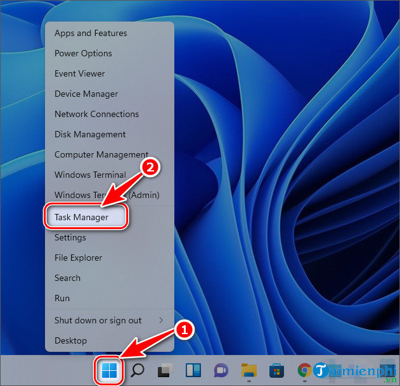Open the Windows Start button
Screen dimensions: 400x386
pyautogui.click(x=109, y=370)
